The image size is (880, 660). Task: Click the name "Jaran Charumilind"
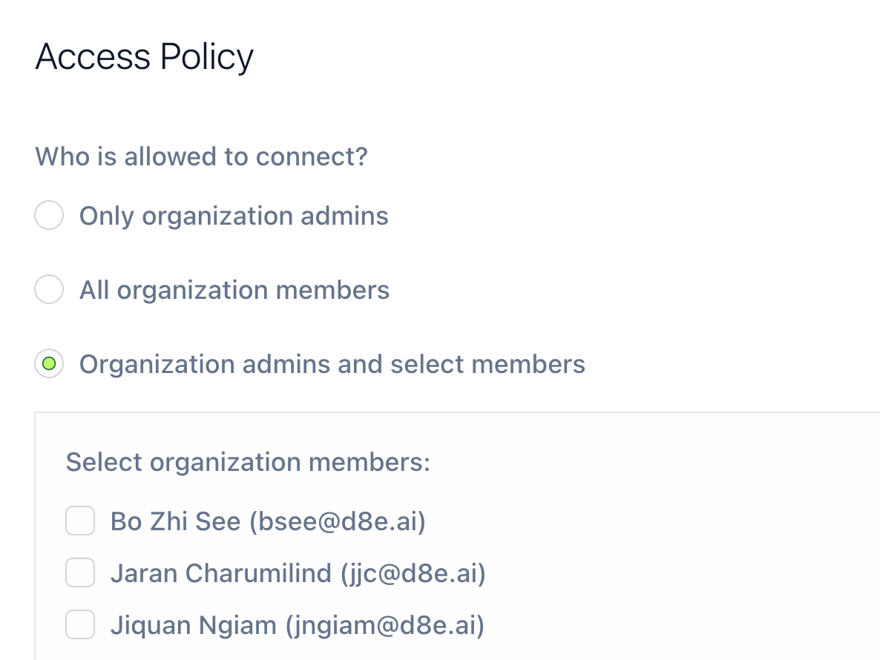click(220, 573)
